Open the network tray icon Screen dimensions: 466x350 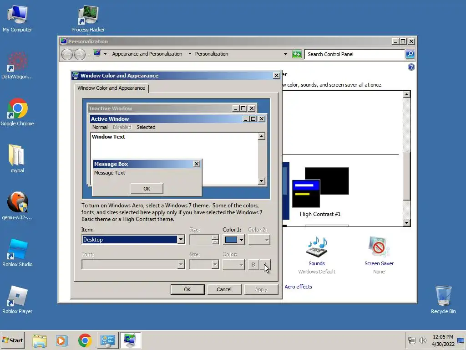click(x=411, y=340)
